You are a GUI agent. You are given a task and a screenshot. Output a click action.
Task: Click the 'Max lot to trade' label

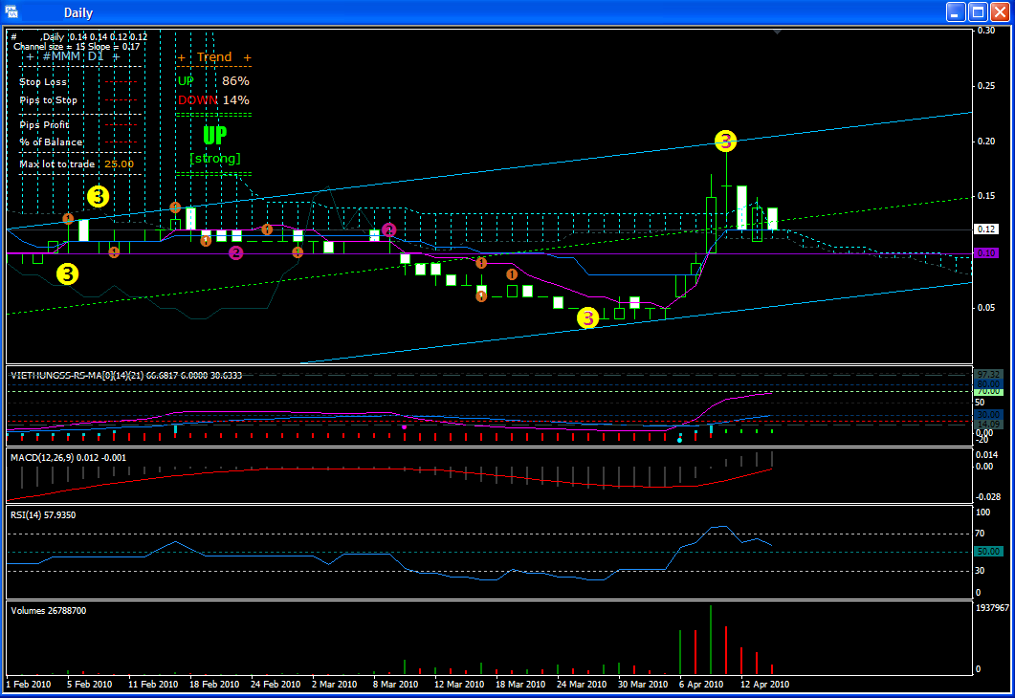coord(57,164)
